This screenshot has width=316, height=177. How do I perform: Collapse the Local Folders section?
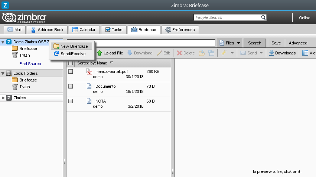[x=3, y=74]
